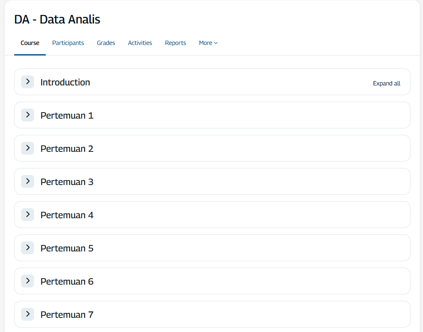Go to the Activities tab

pos(140,43)
